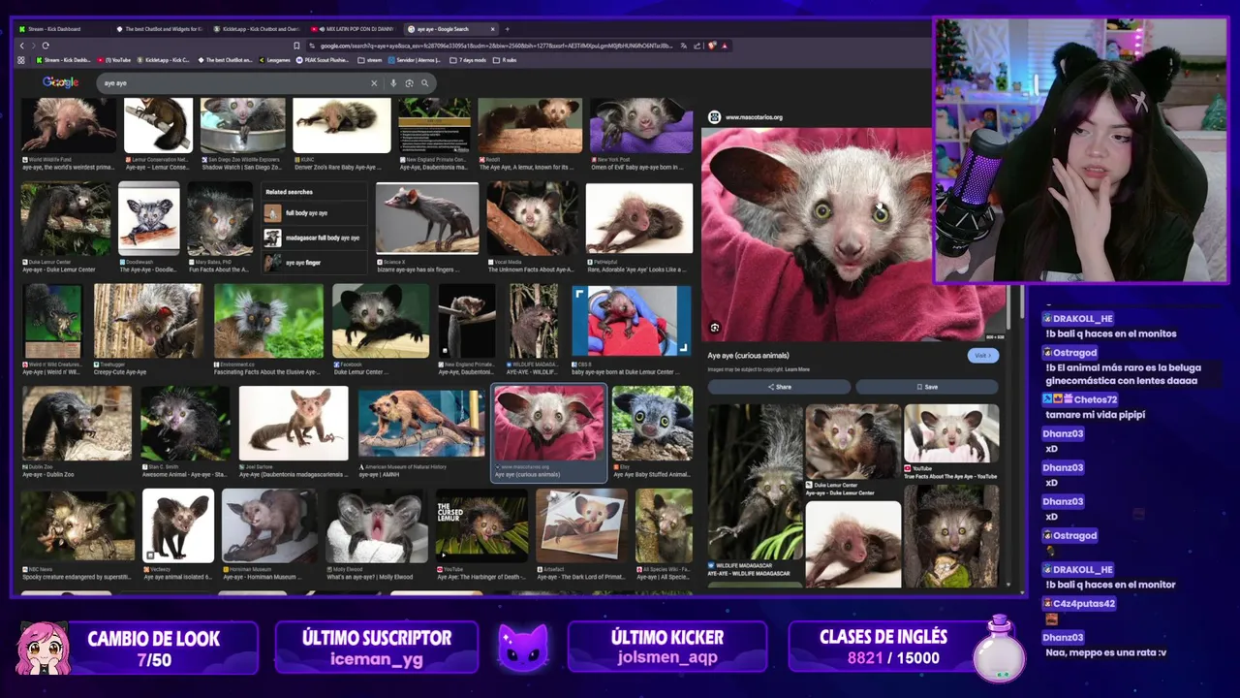Open the Learn More copyright link
This screenshot has height=698, width=1240.
point(797,369)
